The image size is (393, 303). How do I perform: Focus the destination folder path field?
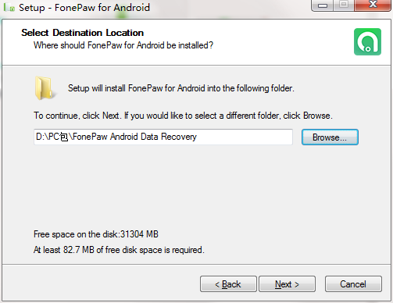(163, 137)
